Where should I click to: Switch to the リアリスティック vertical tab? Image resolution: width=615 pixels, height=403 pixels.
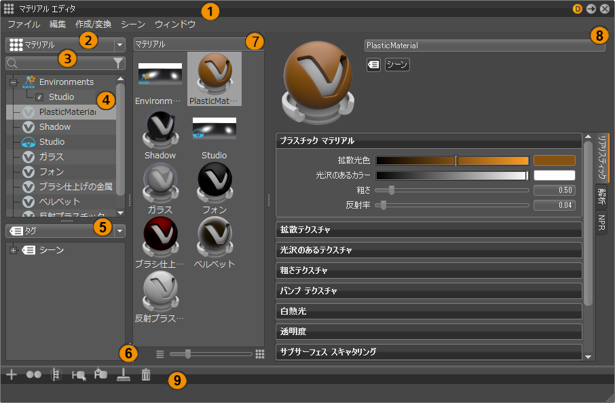(602, 158)
